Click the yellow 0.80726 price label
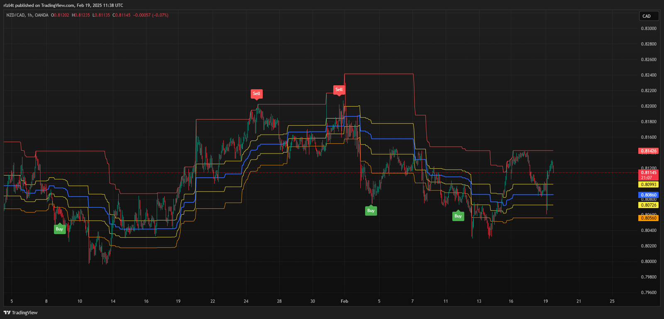 (648, 205)
